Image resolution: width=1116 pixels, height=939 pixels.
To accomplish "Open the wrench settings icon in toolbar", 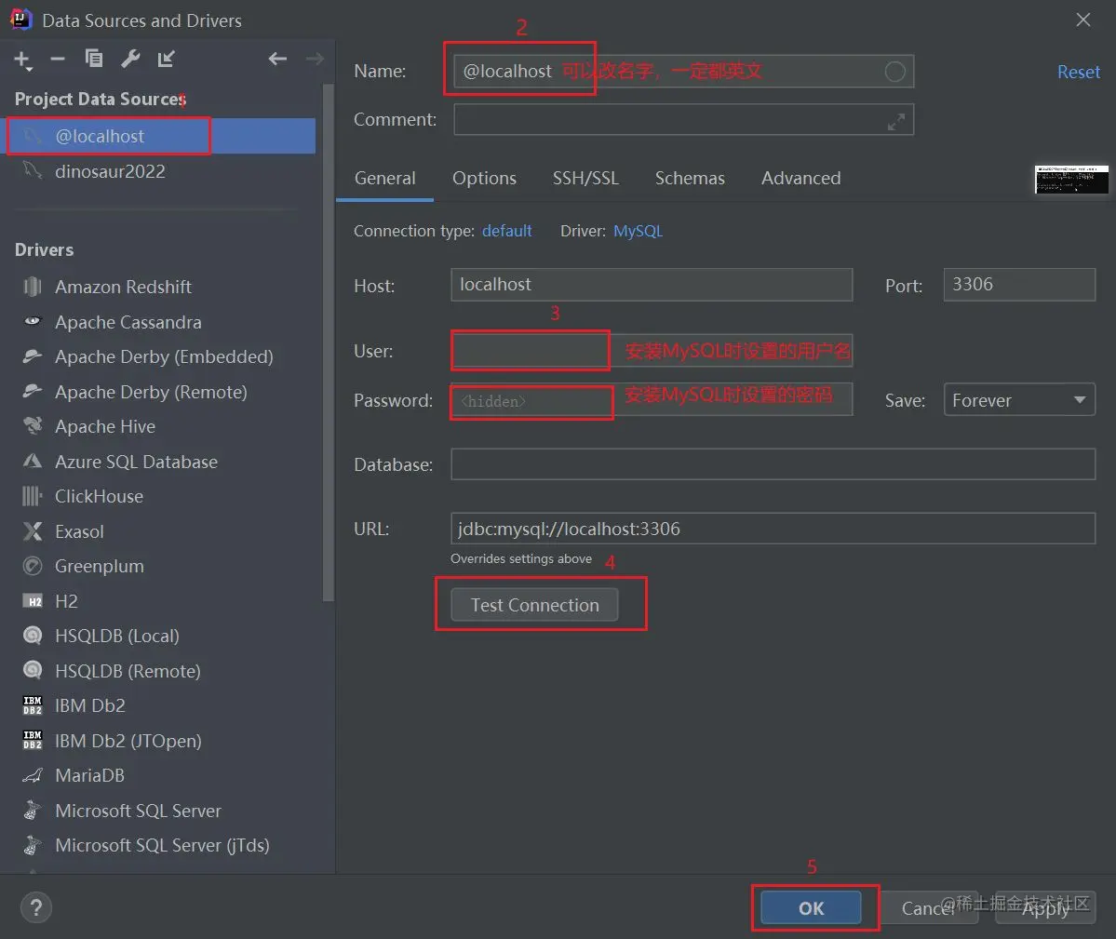I will pyautogui.click(x=130, y=59).
